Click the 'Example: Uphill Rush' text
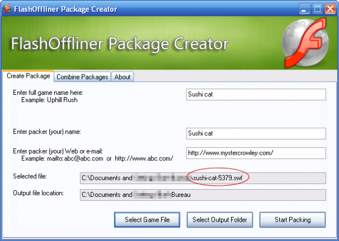Viewport: 339px width, 241px height. (x=49, y=100)
